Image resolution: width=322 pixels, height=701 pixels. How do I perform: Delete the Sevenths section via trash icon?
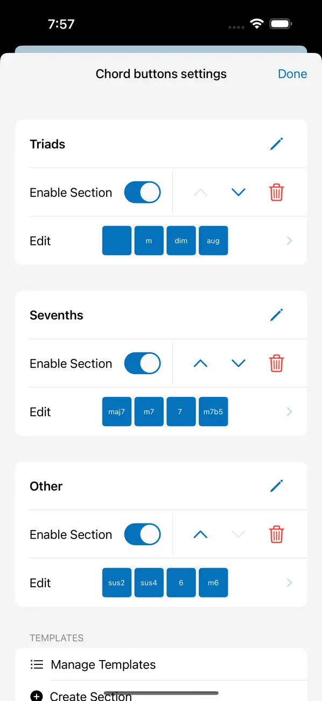(276, 363)
